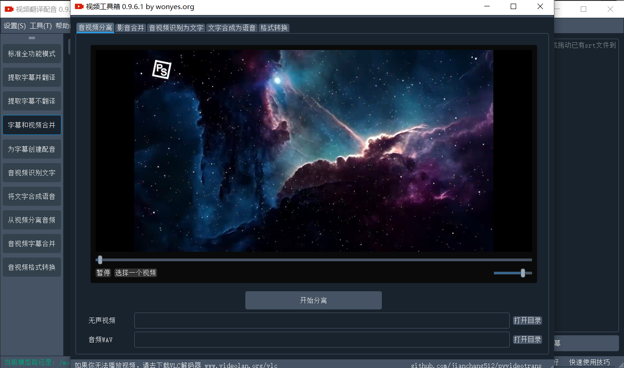Click the 开始分离 button
Viewport: 624px width, 368px height.
tap(314, 300)
